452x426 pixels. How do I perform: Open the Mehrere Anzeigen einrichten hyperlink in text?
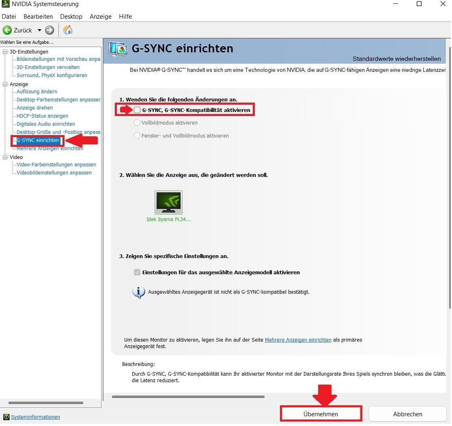[298, 340]
